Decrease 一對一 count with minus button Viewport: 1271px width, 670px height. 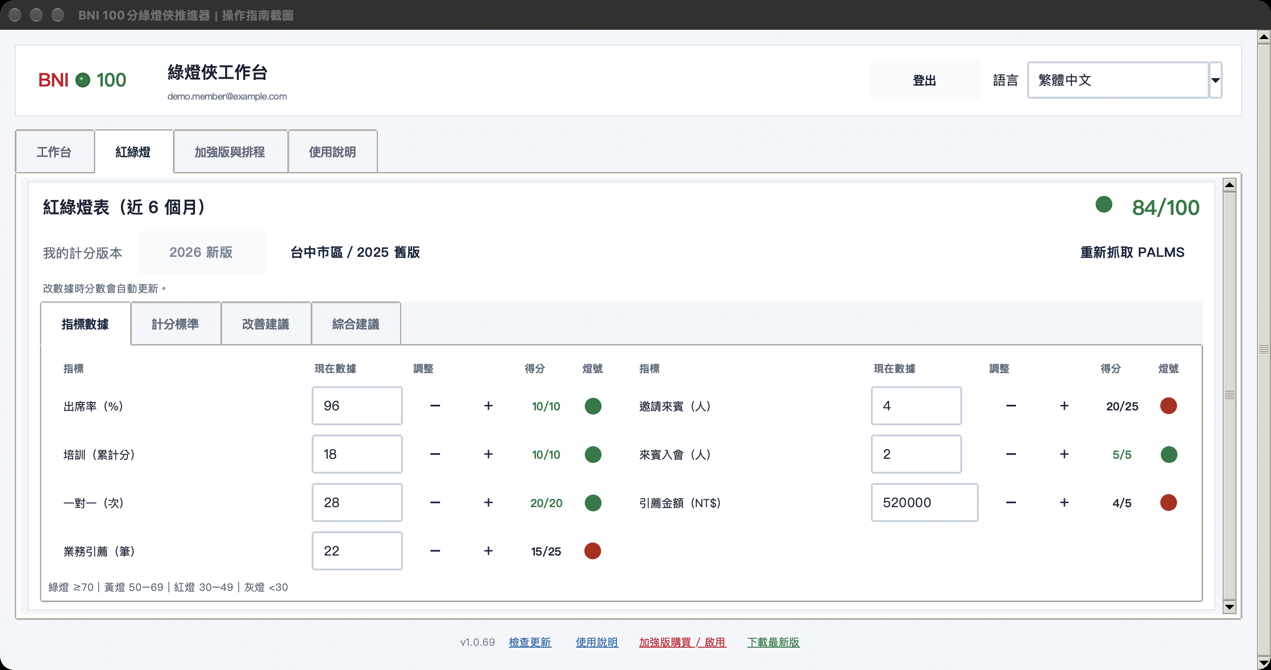pos(435,502)
